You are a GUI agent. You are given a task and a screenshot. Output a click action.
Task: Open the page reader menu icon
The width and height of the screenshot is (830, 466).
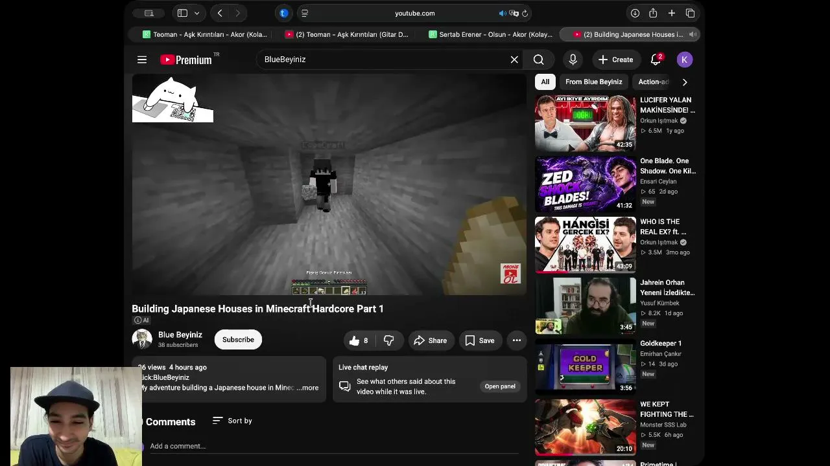point(305,13)
